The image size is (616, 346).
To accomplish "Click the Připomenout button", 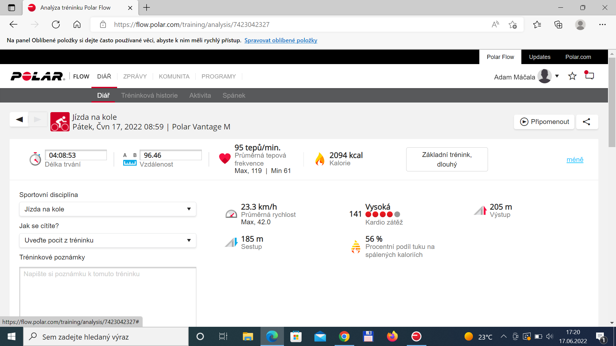I will pyautogui.click(x=544, y=122).
